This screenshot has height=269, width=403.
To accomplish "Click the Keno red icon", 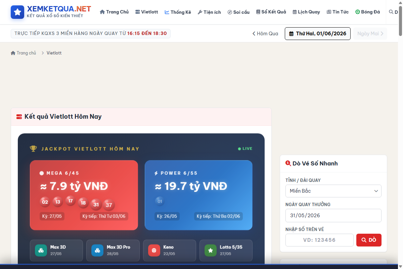I will [154, 251].
